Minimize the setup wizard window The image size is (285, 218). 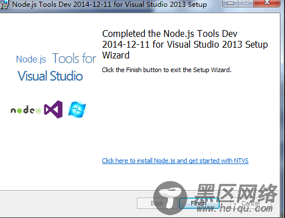coord(230,3)
